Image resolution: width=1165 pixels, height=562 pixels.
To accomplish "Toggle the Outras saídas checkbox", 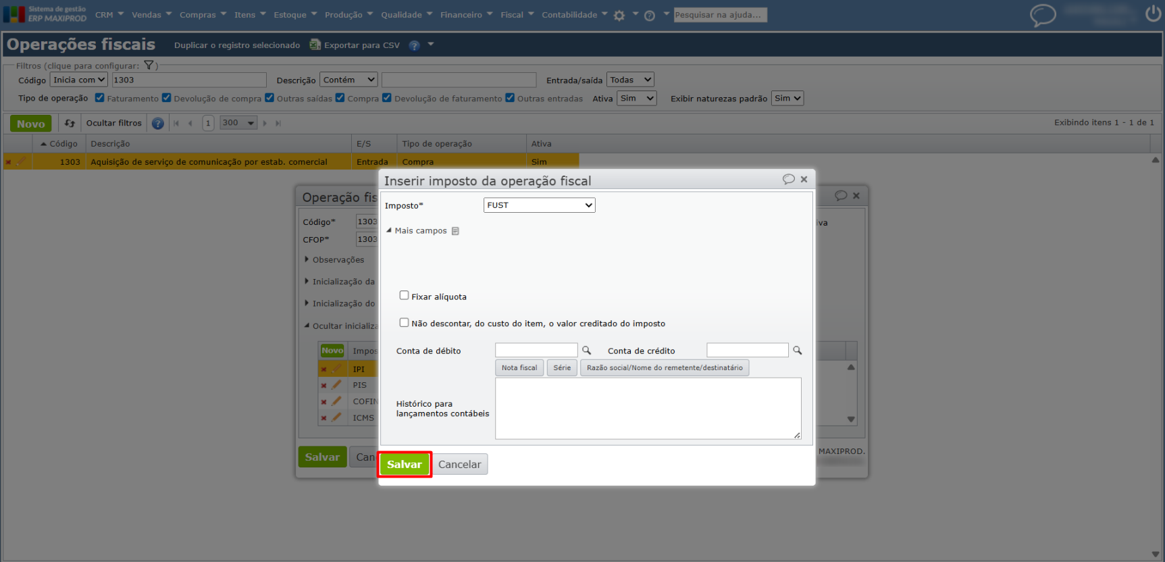I will 269,98.
